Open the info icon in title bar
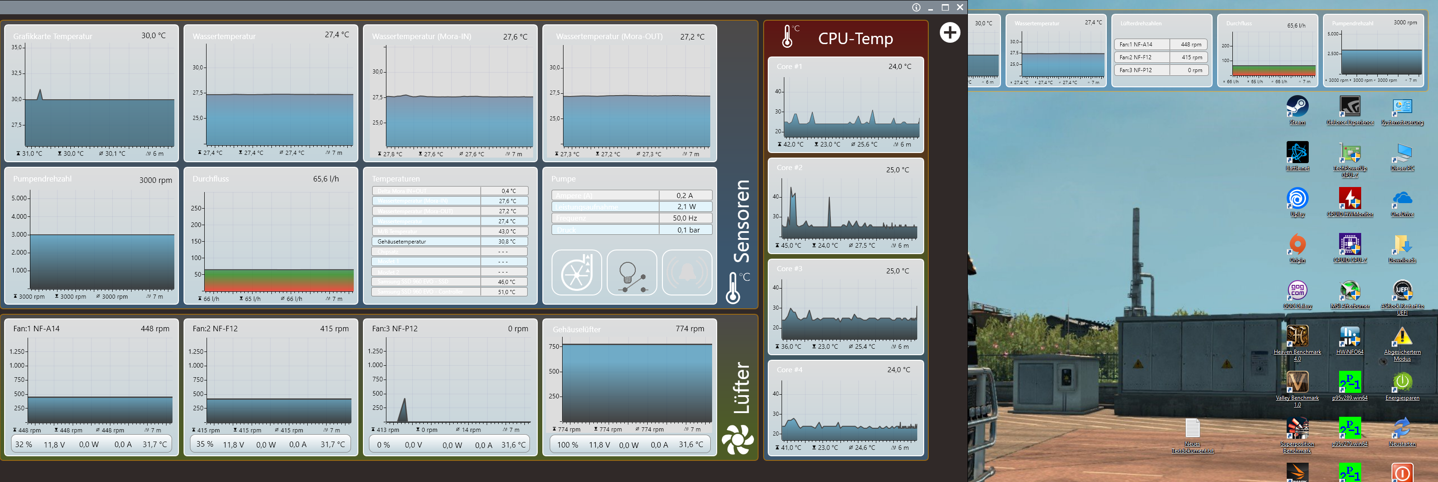The width and height of the screenshot is (1438, 482). (x=916, y=7)
